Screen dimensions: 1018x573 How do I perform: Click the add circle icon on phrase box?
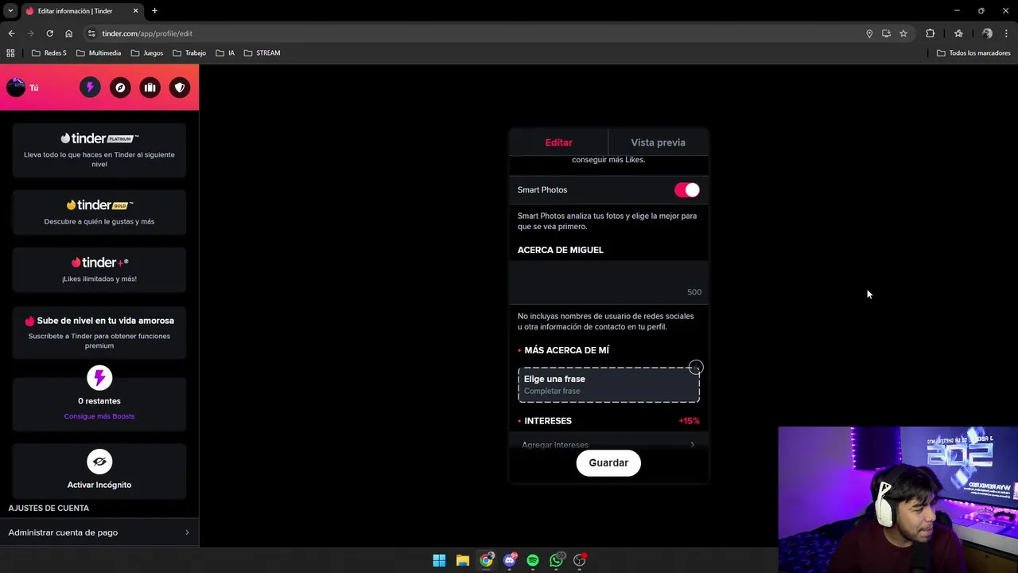[696, 368]
